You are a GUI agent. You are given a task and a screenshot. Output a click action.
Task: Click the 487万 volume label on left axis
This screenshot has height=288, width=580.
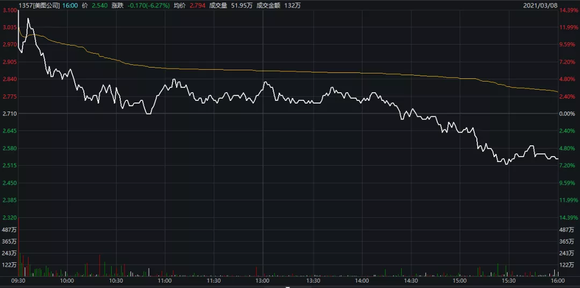tap(9, 230)
